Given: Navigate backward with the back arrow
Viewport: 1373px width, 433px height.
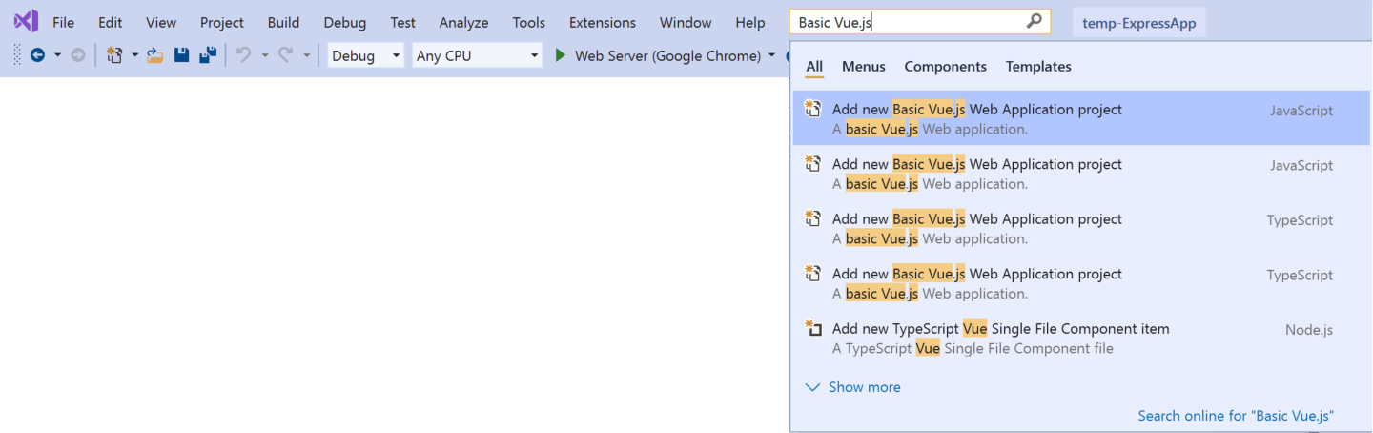Looking at the screenshot, I should click(x=37, y=55).
